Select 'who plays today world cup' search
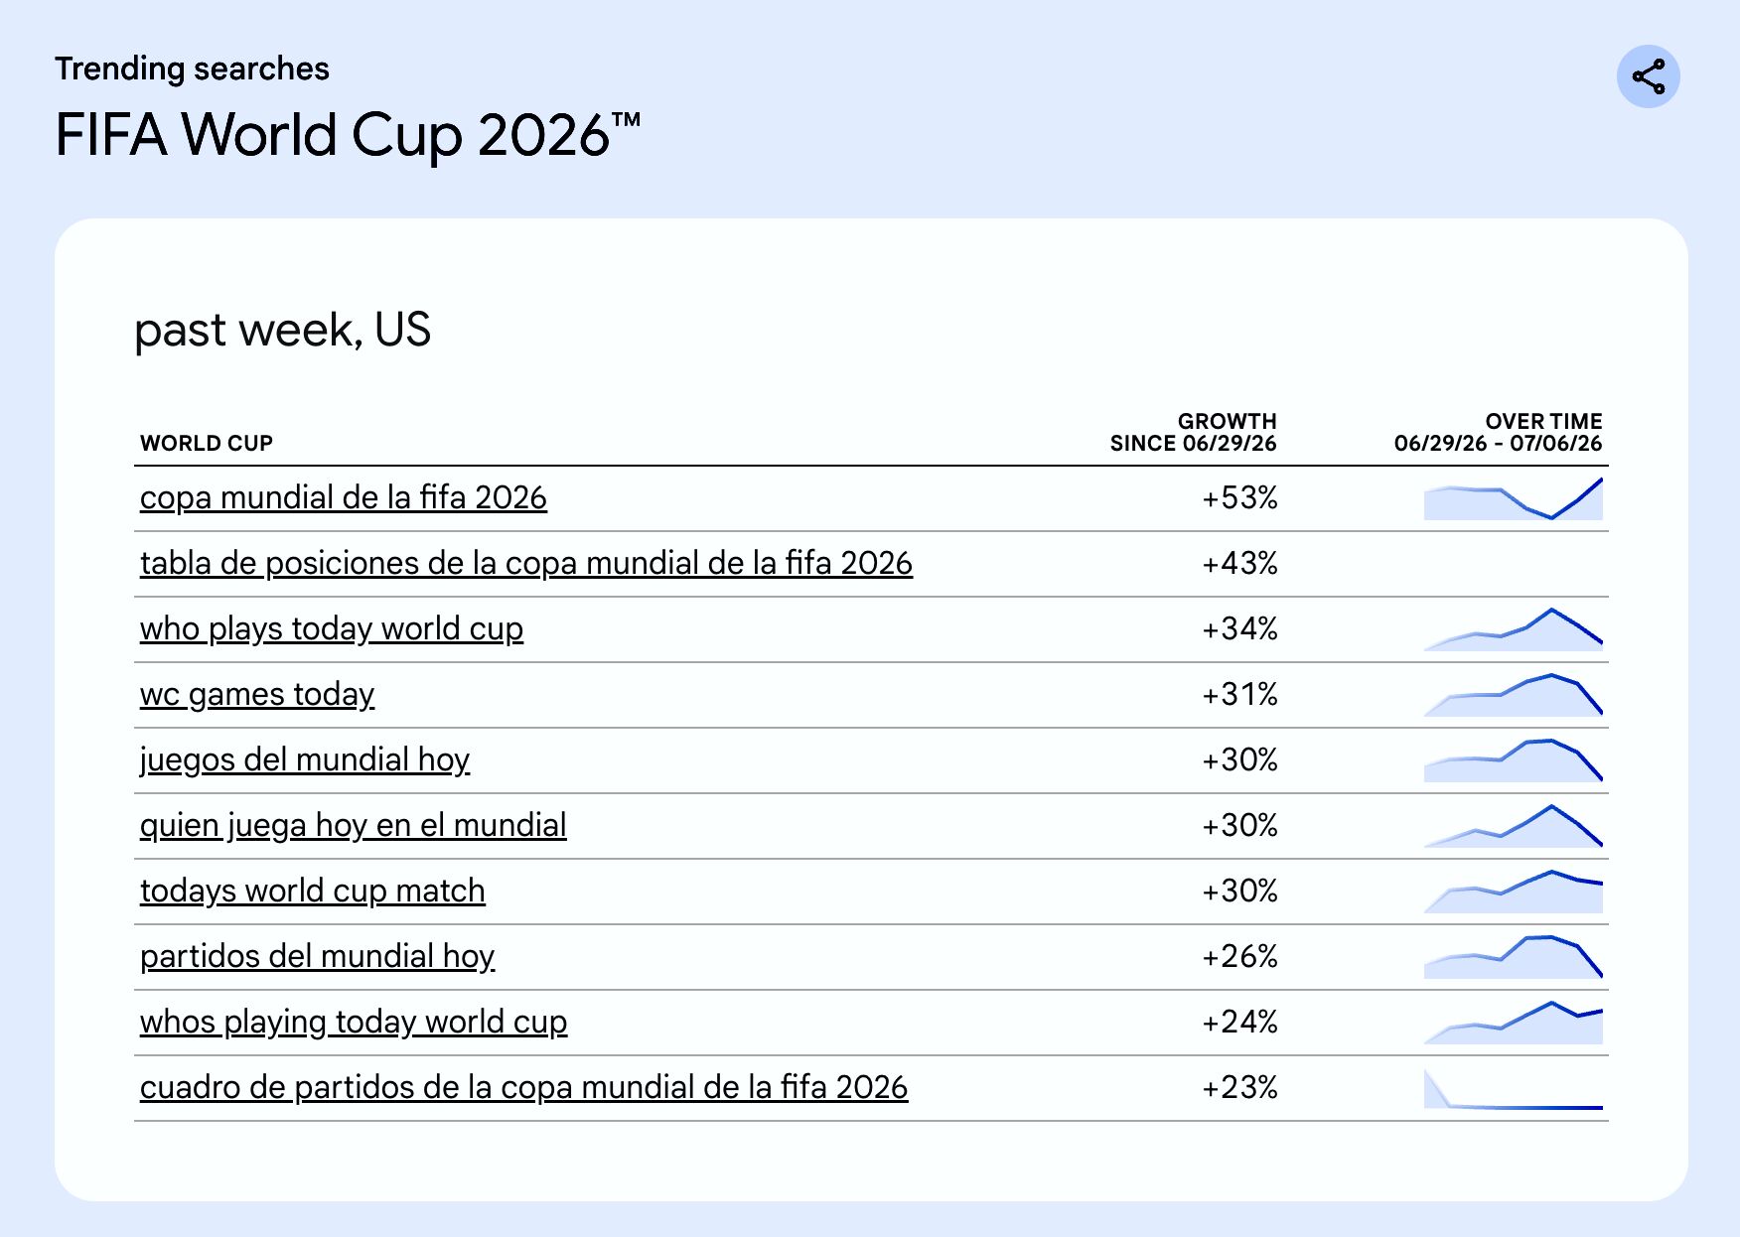Viewport: 1740px width, 1237px height. point(332,628)
